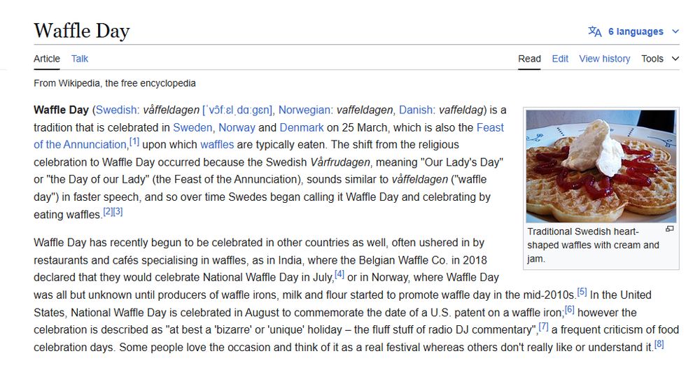This screenshot has height=377, width=700.
Task: Follow the waffles article link
Action: [217, 145]
